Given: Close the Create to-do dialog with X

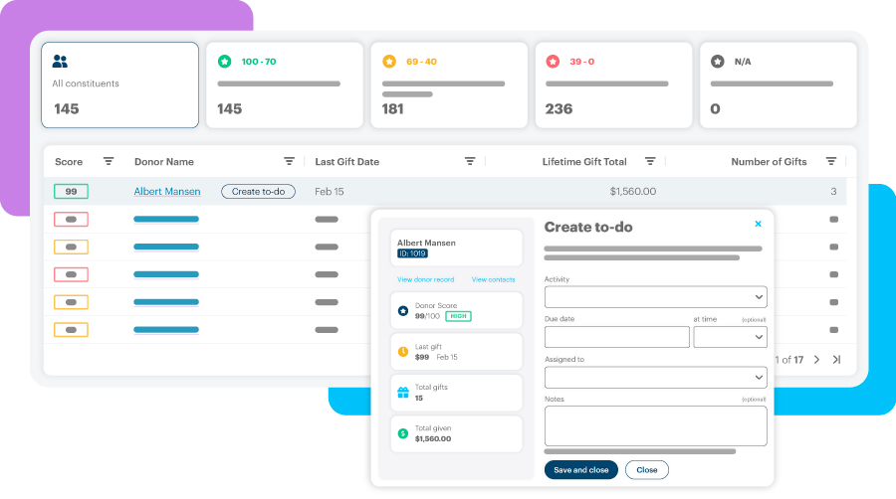Looking at the screenshot, I should (758, 225).
